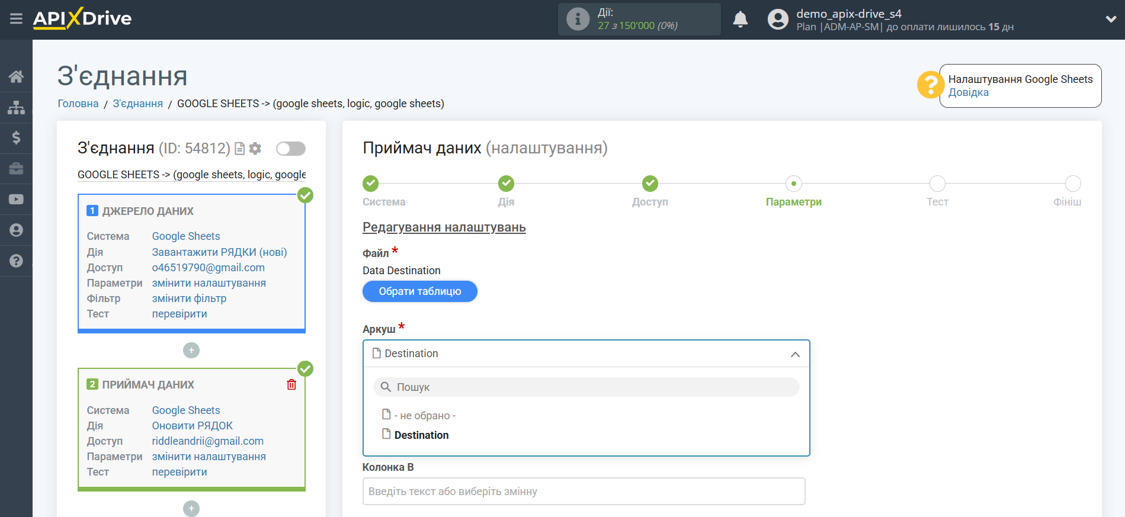Open o46519790@gmail.com access link

(x=209, y=268)
